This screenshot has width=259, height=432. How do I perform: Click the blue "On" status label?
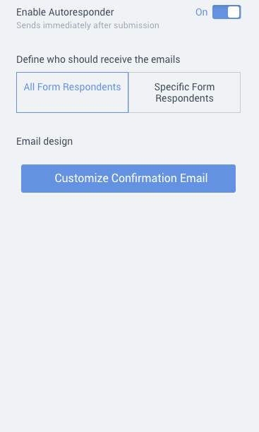click(201, 12)
